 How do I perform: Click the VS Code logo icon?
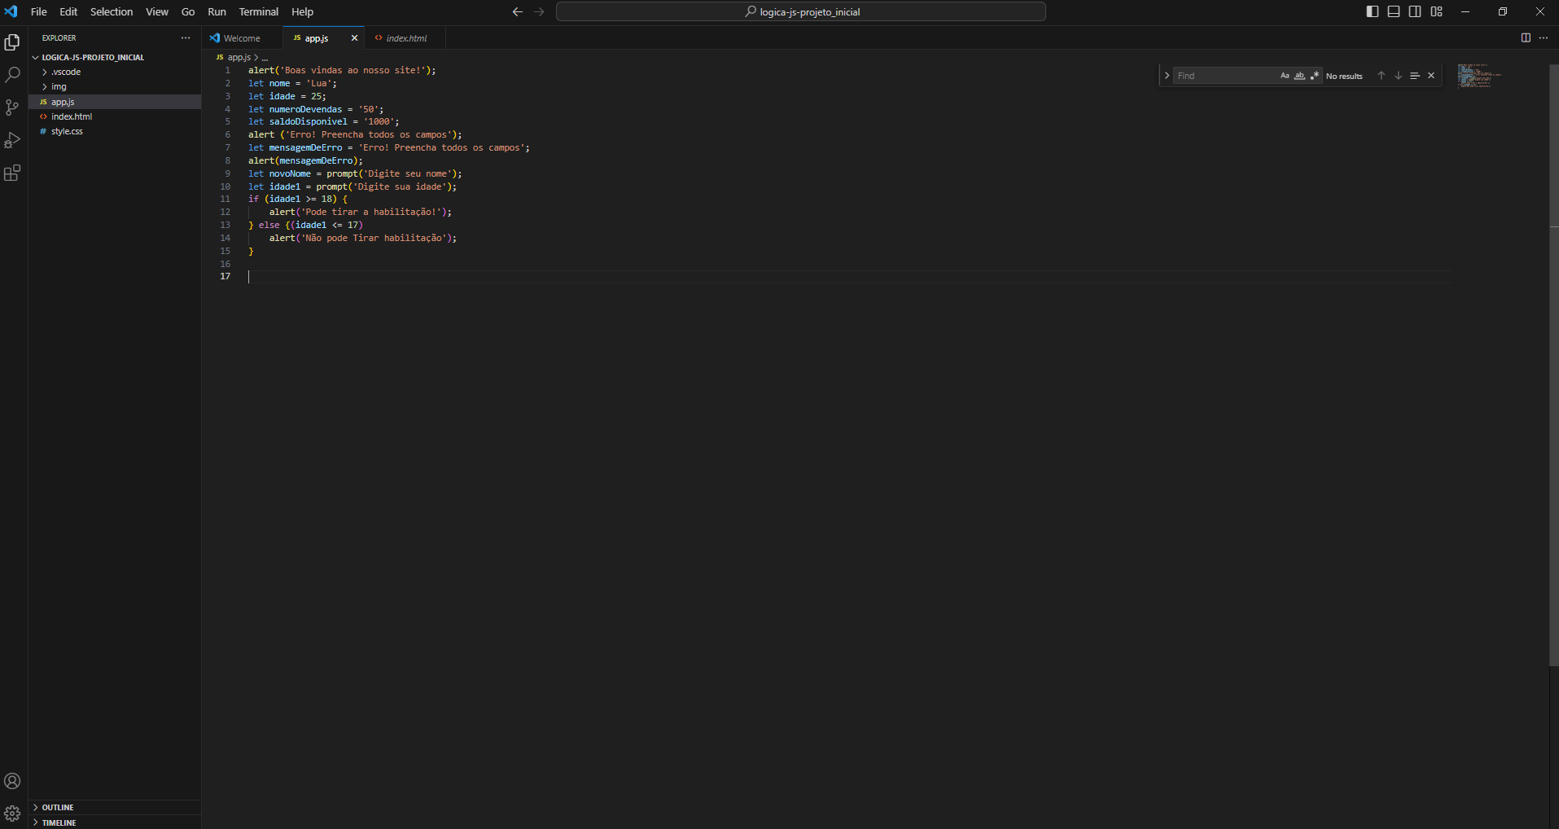click(11, 11)
